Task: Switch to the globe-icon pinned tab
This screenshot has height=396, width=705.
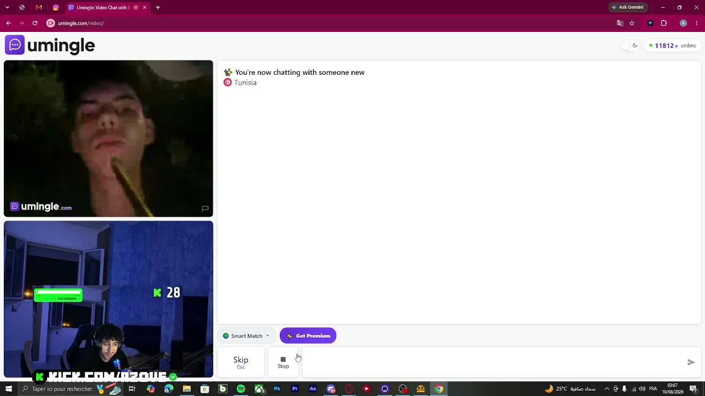Action: pos(22,8)
